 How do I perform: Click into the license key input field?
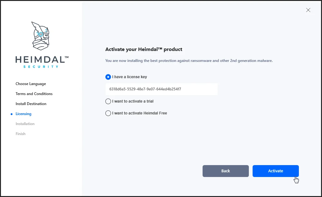coord(161,89)
